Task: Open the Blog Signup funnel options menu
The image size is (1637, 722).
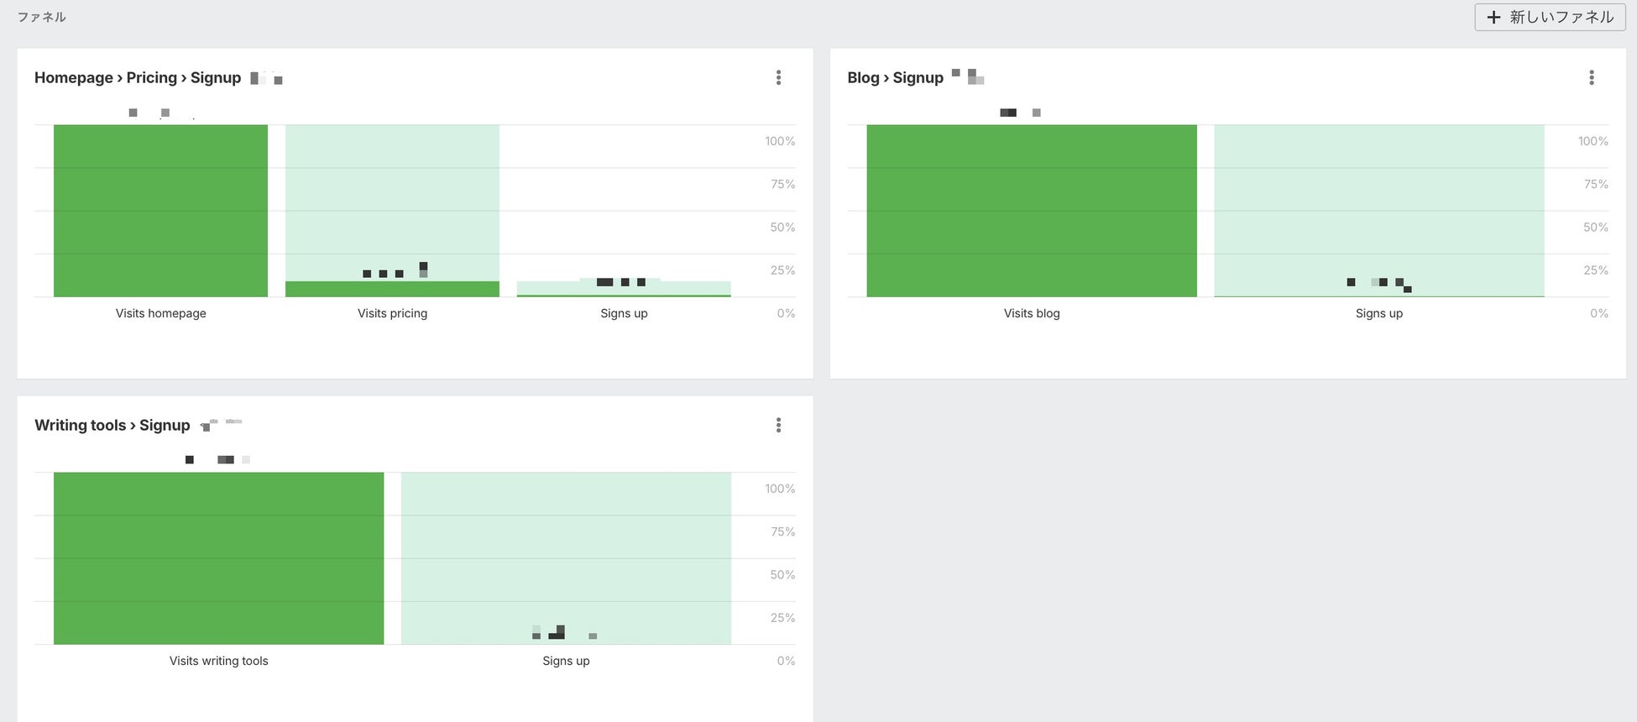Action: (x=1591, y=77)
